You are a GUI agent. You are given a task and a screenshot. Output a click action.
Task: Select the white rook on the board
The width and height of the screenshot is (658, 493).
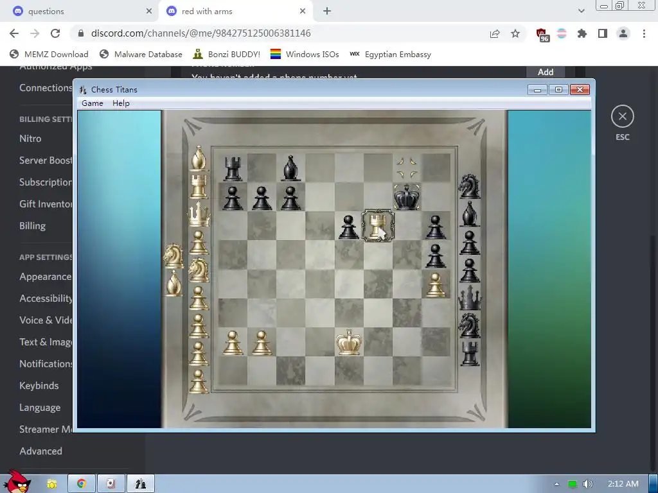(377, 225)
